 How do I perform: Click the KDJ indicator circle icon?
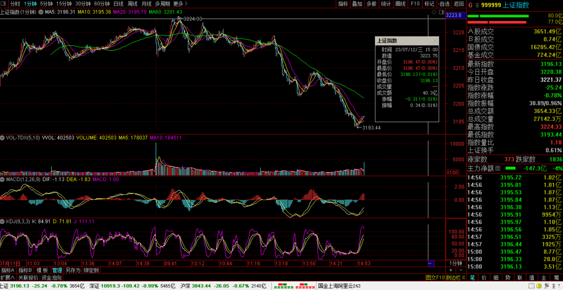tap(2, 221)
